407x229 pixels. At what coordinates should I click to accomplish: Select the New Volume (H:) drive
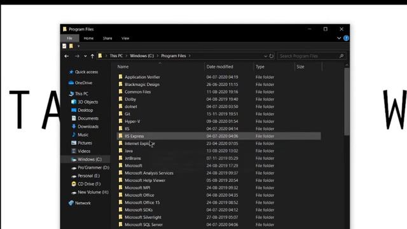(x=93, y=192)
